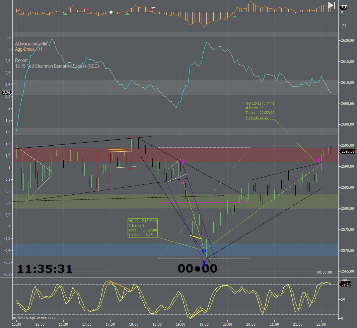Click the large 00•00 countdown text
This screenshot has height=328, width=357.
point(197,269)
